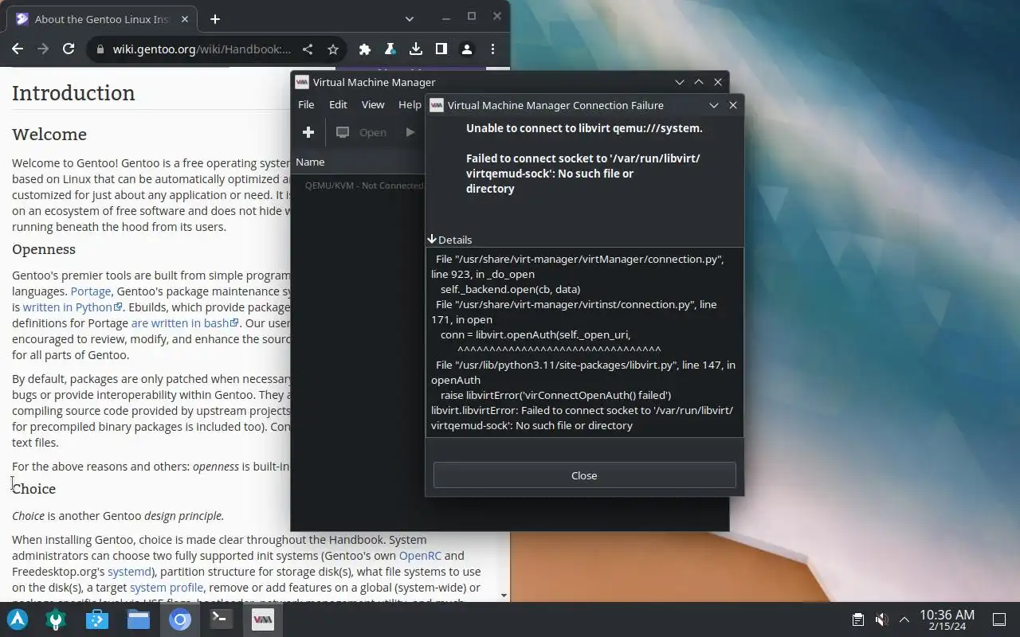
Task: Toggle the Chrome side panel icon
Action: coord(441,49)
